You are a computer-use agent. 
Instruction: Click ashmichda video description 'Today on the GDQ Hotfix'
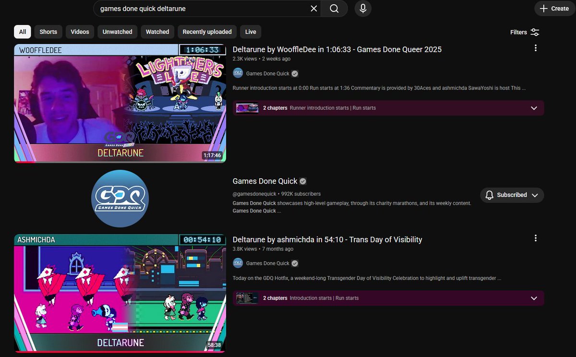pyautogui.click(x=367, y=278)
